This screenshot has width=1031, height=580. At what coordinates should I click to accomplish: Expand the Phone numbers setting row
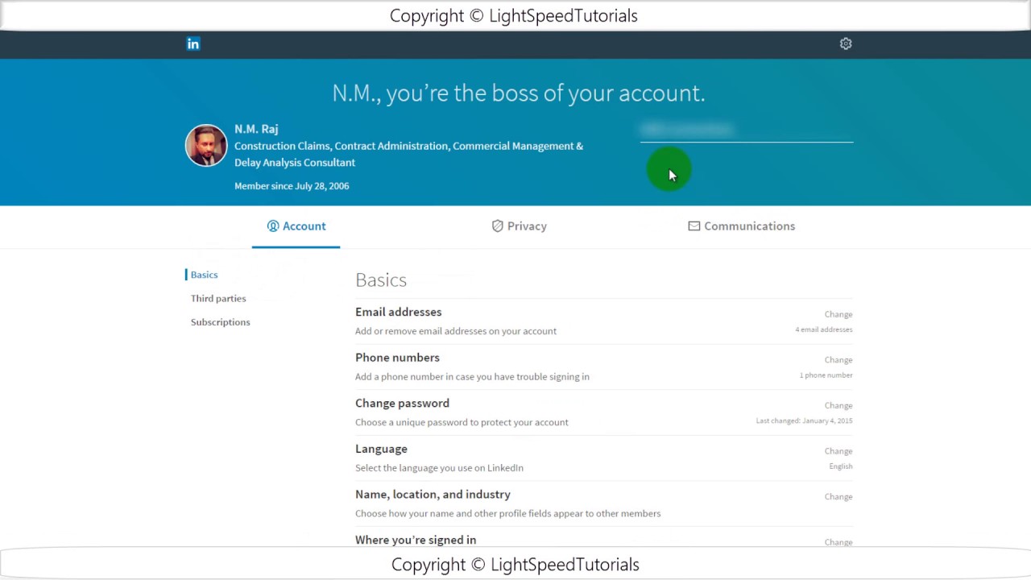[x=604, y=367]
